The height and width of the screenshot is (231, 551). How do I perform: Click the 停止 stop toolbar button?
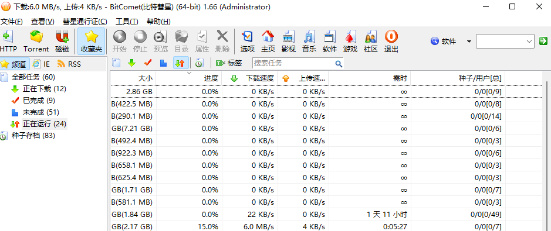pyautogui.click(x=140, y=42)
